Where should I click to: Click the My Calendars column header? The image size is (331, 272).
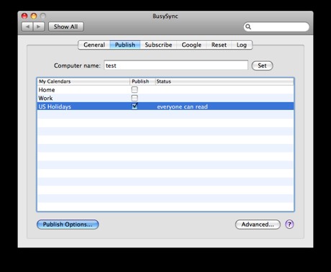coord(83,81)
